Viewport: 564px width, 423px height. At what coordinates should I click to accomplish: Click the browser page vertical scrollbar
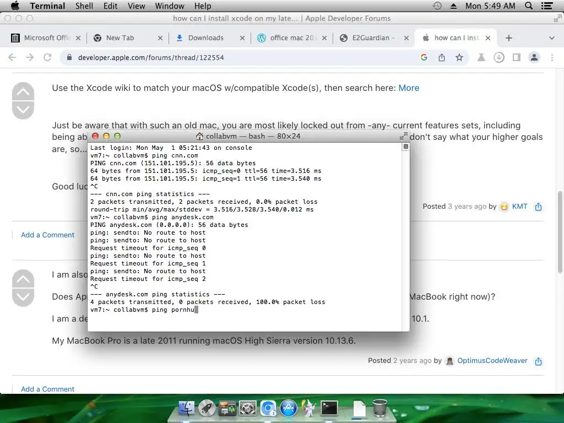(x=560, y=232)
